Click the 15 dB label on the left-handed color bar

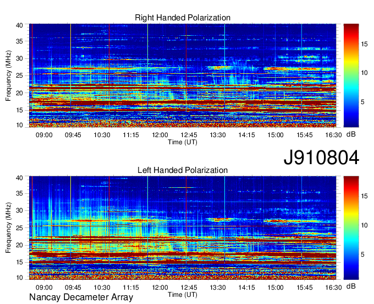364,196
